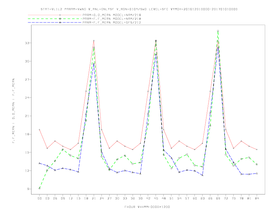Click x-axis tick label 36
This screenshot has height=216, width=280.
(133, 198)
